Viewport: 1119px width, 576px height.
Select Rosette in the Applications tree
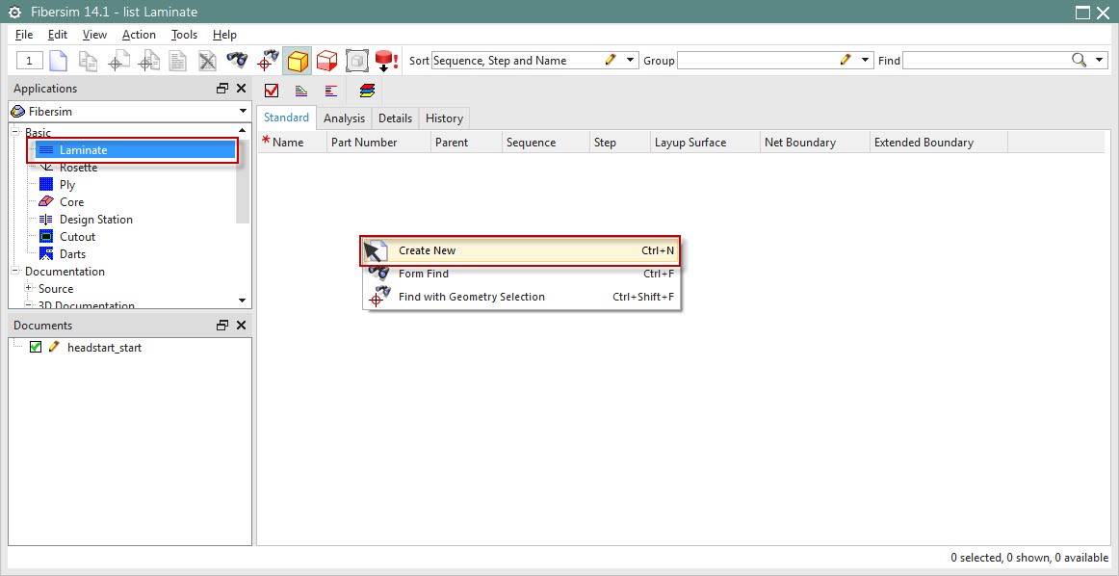tap(80, 167)
